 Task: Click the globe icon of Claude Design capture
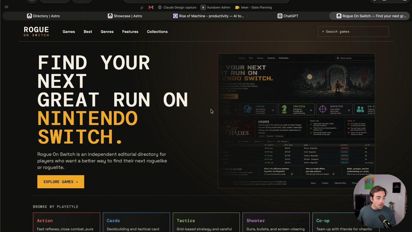tap(160, 7)
